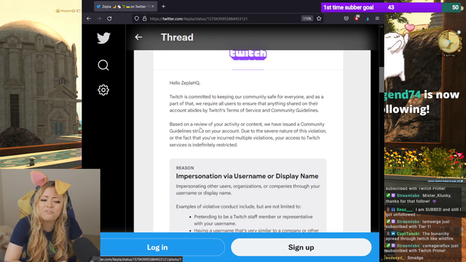This screenshot has width=466, height=262.
Task: Click 'Hello ZeplaHQ,' greeting text
Action: coord(185,83)
